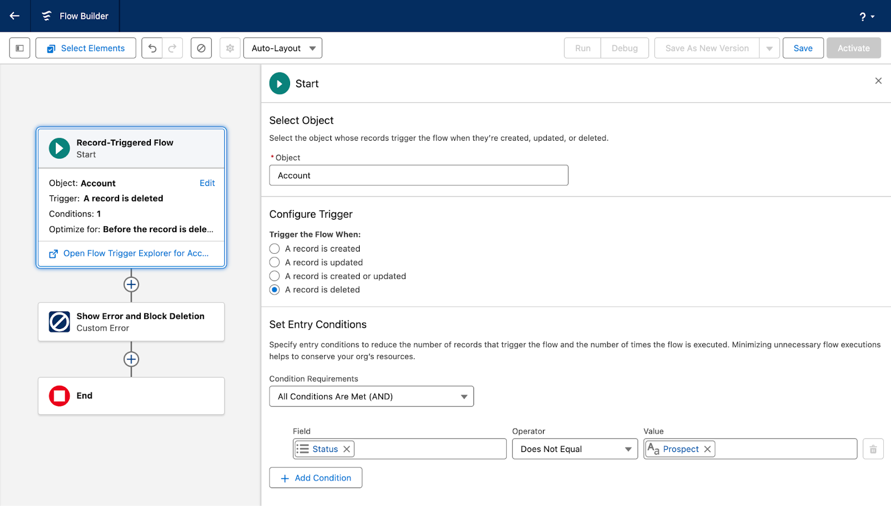Click the Set Entry Conditions heading
The height and width of the screenshot is (506, 891).
pyautogui.click(x=318, y=325)
